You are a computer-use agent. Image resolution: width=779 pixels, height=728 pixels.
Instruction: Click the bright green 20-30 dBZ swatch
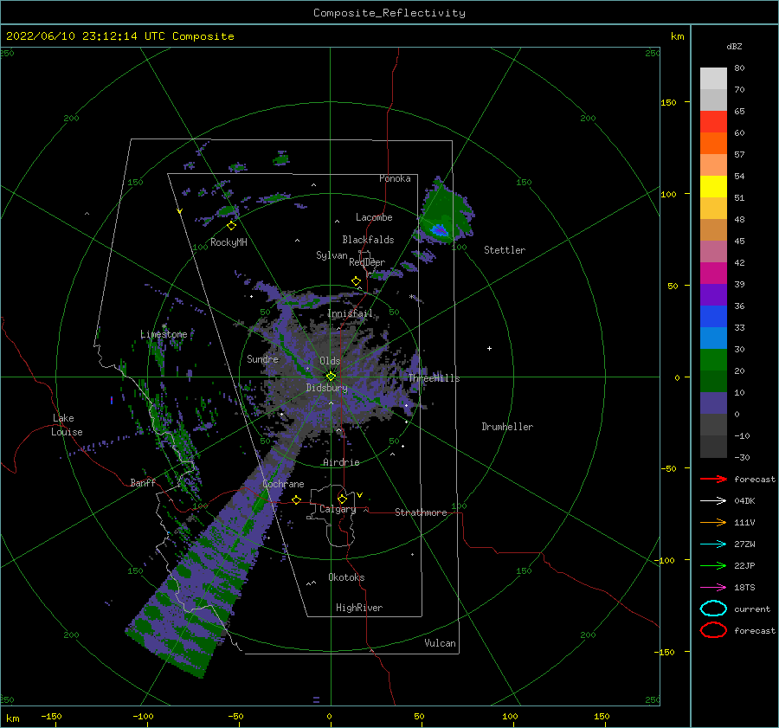(713, 360)
